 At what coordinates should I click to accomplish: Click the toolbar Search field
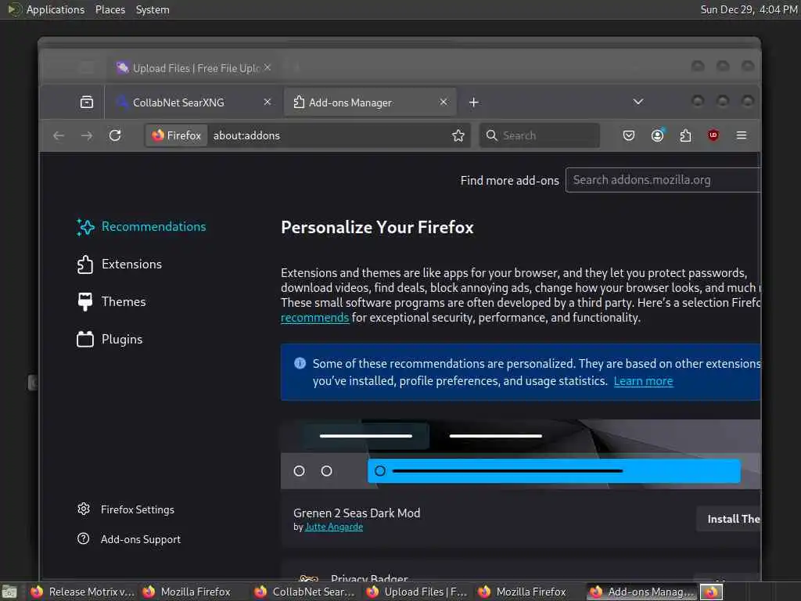tap(540, 135)
